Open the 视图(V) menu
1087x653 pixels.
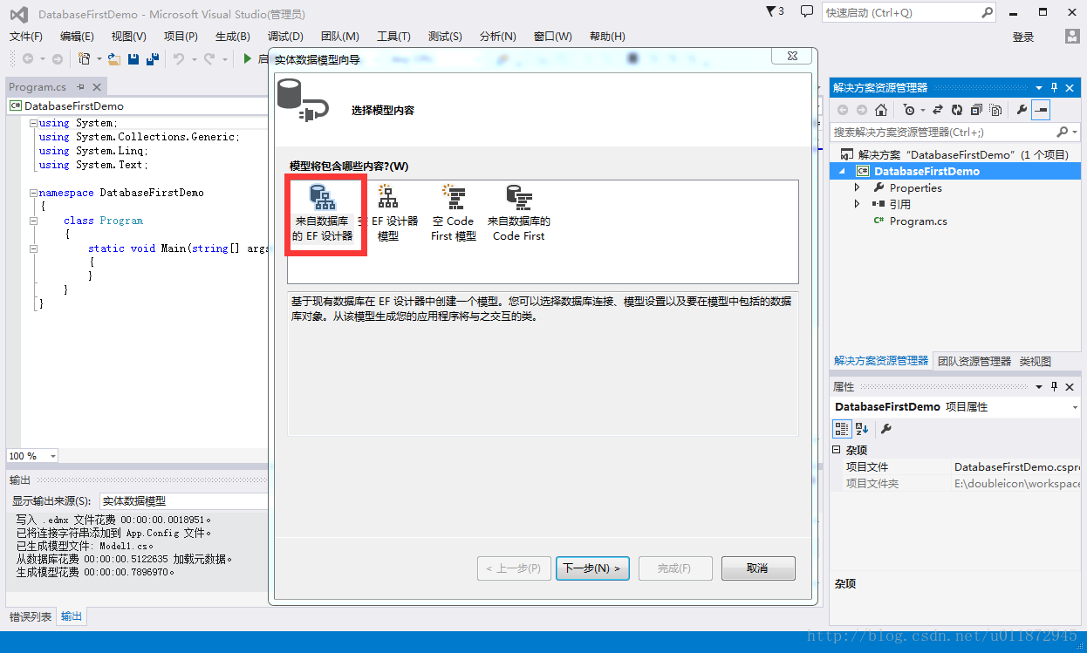[129, 37]
